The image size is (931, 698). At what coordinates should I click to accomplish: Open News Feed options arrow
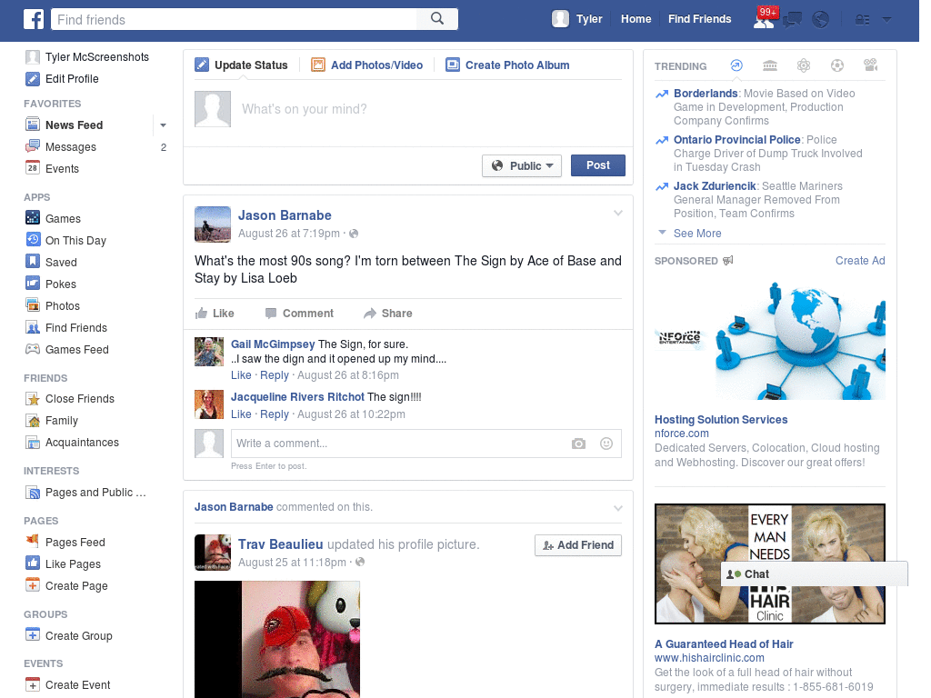(163, 125)
